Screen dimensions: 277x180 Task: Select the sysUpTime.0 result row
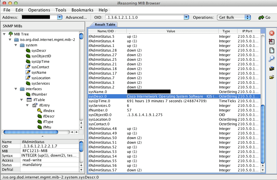pos(174,101)
